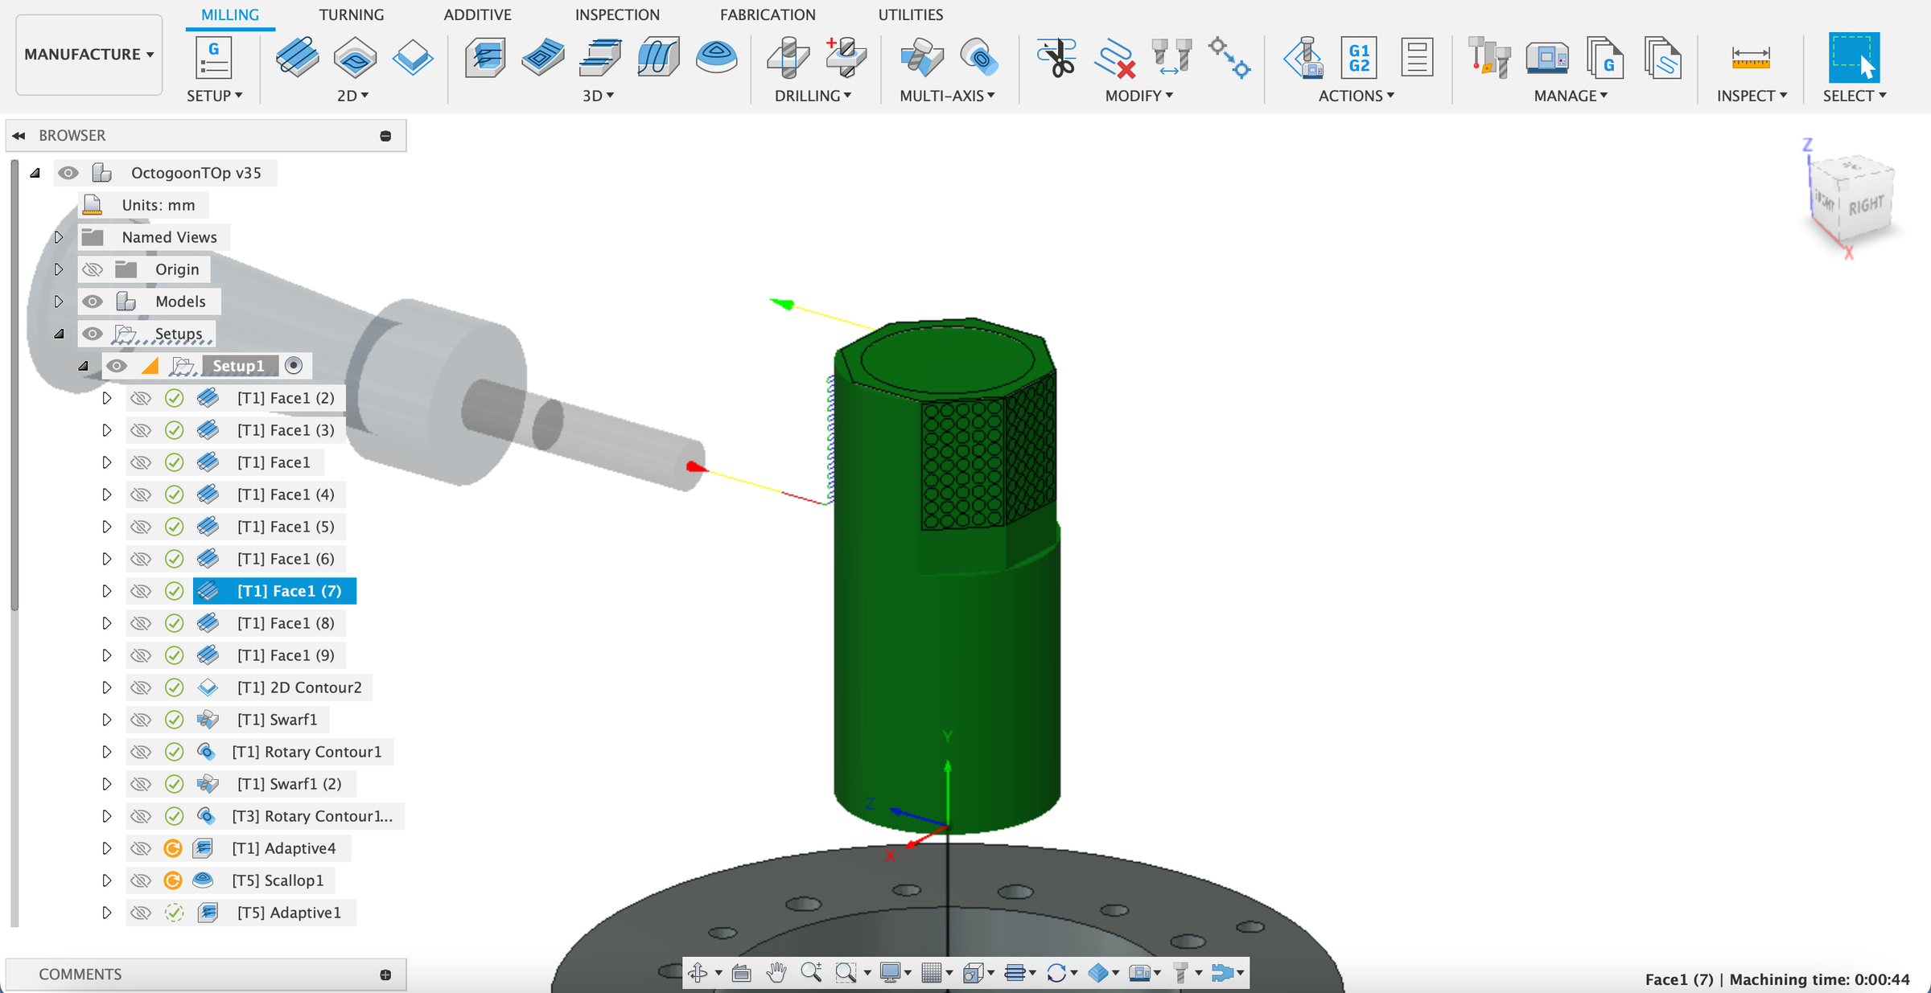Switch to the TURNING tab

tap(352, 14)
